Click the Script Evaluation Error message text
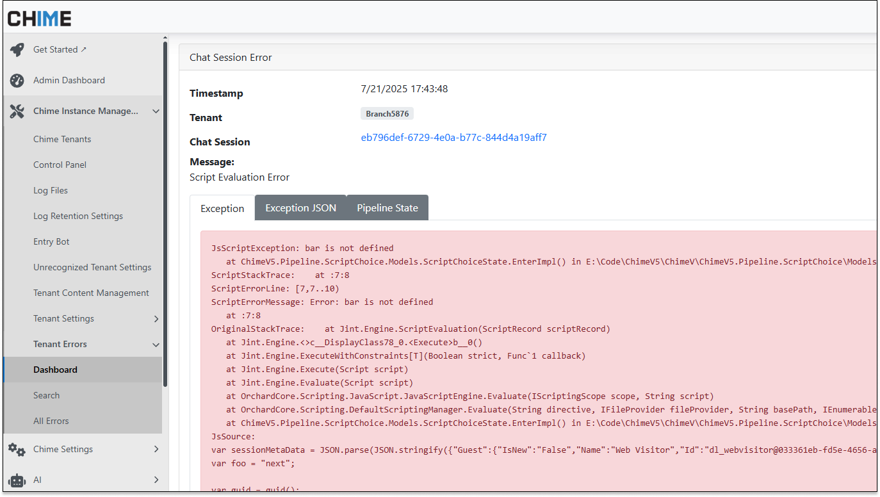 click(x=240, y=177)
